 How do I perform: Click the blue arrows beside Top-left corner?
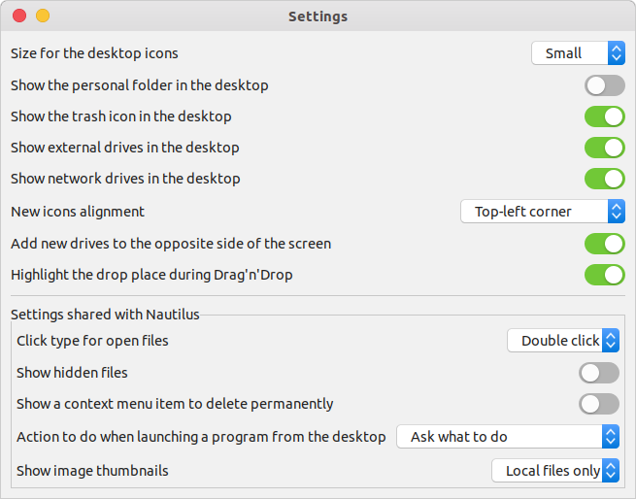(617, 212)
